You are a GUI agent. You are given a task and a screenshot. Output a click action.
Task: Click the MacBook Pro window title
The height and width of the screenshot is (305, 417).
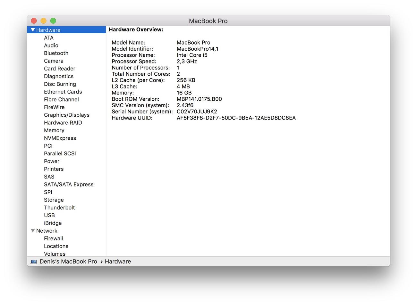[x=208, y=21]
